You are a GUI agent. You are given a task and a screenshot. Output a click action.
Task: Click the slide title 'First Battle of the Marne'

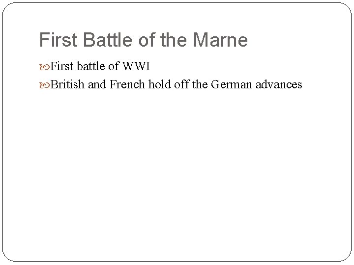coord(143,40)
